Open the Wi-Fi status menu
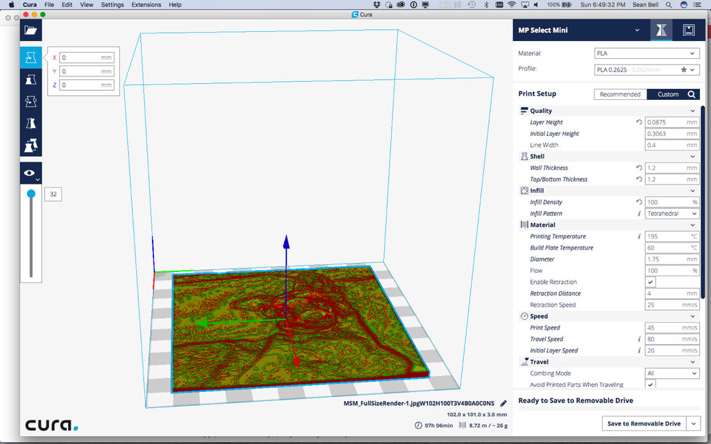 (x=512, y=5)
